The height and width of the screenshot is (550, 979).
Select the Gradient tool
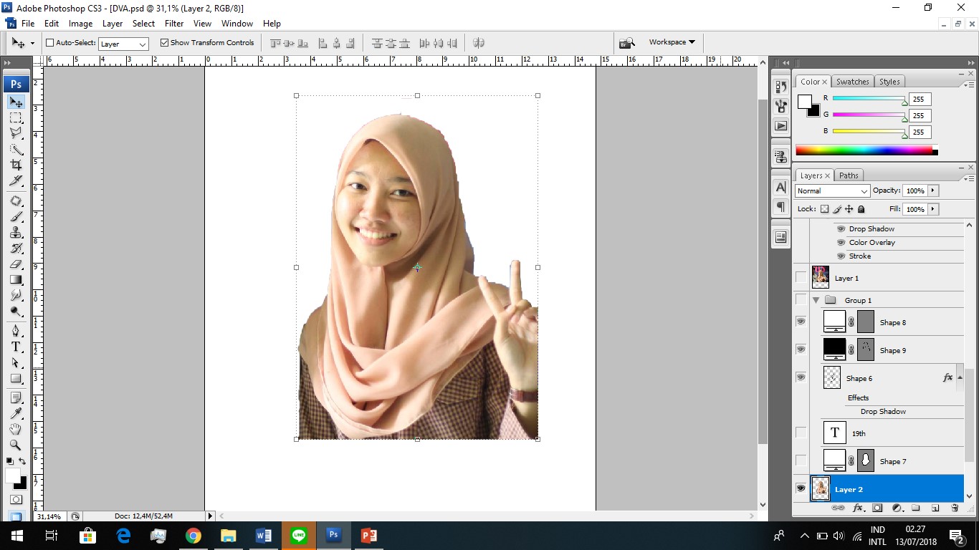(16, 279)
